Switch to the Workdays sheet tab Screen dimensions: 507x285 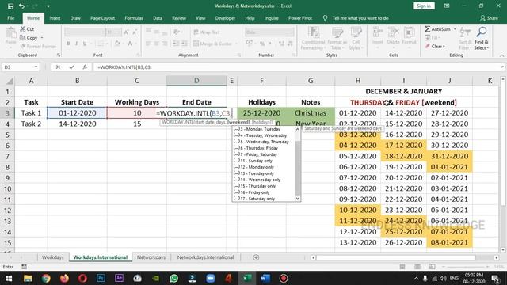53,257
